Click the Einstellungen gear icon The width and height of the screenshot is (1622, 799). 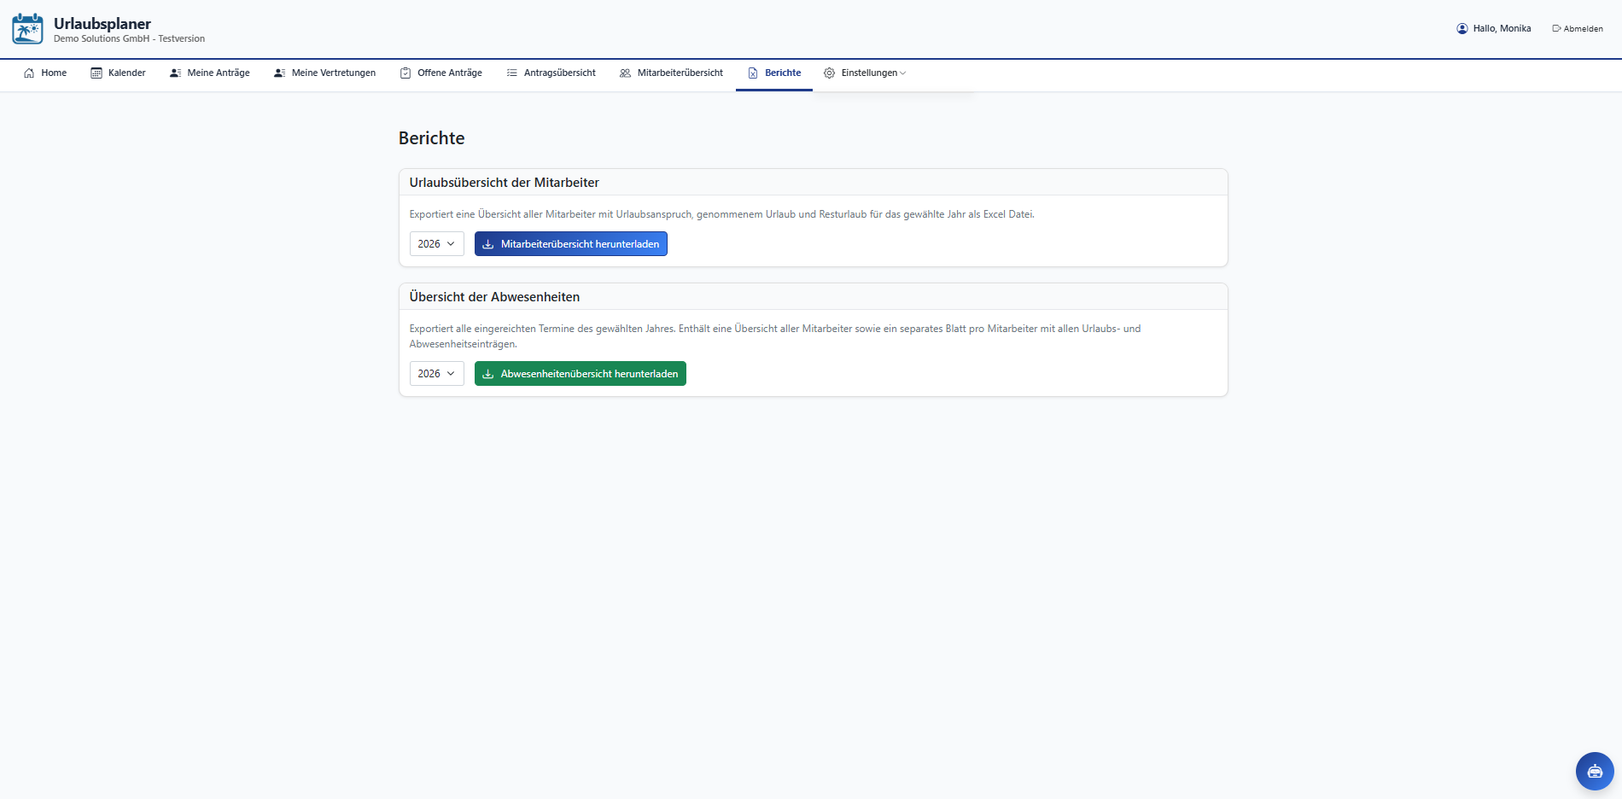point(829,73)
